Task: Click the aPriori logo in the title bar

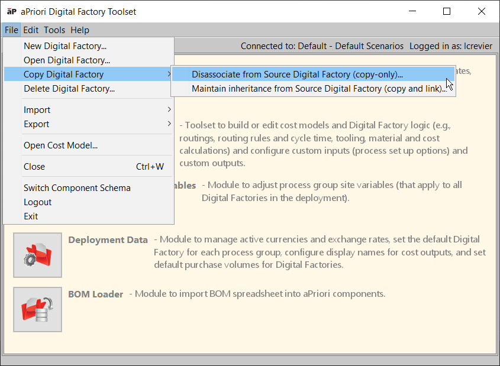Action: (x=11, y=11)
